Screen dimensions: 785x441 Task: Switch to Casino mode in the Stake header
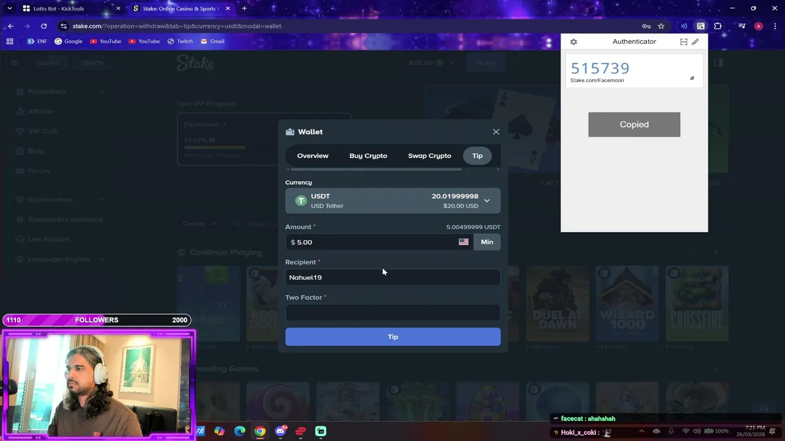point(48,62)
